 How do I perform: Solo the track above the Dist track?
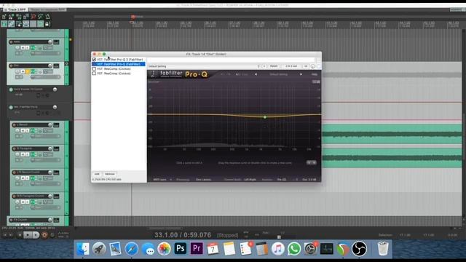(x=27, y=47)
